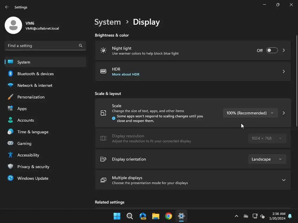Click the Accounts person icon

click(10, 120)
